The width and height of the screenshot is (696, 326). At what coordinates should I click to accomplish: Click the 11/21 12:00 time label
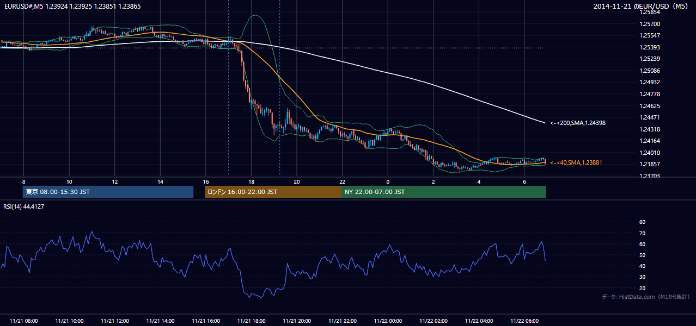(115, 321)
